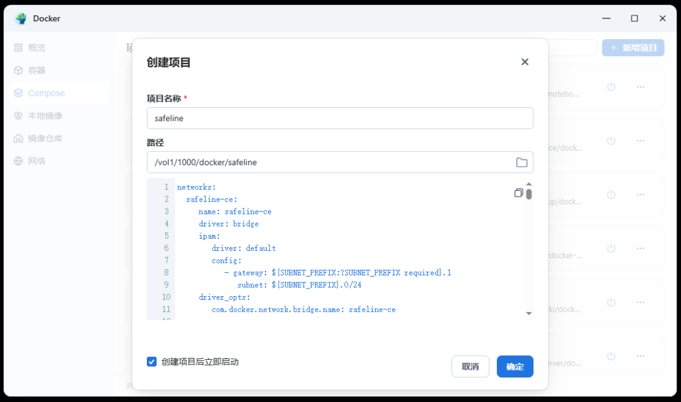681x402 pixels.
Task: Click the 路径 input field
Action: (x=340, y=163)
